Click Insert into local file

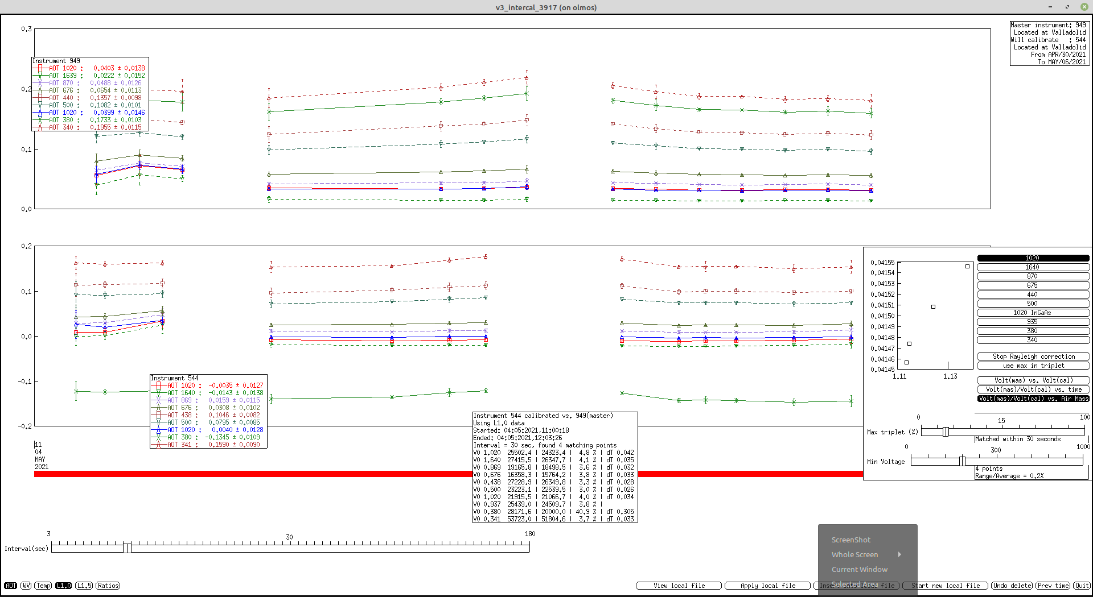(x=856, y=586)
